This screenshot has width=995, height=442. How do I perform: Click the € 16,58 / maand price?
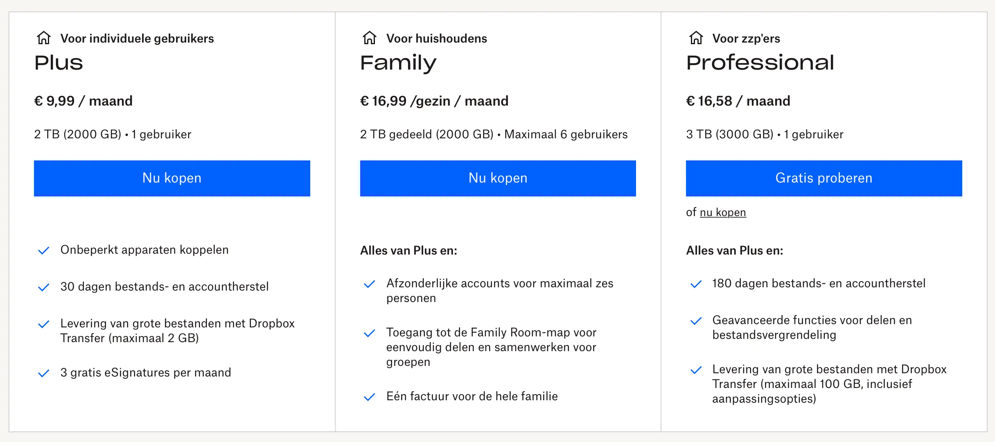click(738, 101)
